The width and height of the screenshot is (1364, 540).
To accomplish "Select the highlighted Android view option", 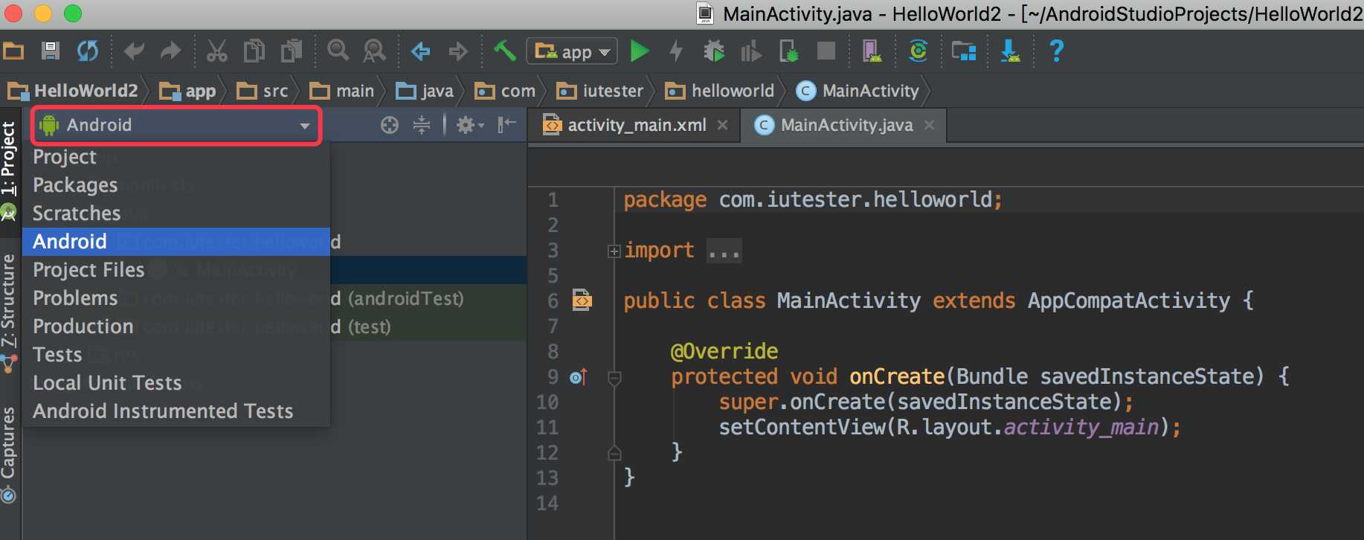I will [176, 242].
